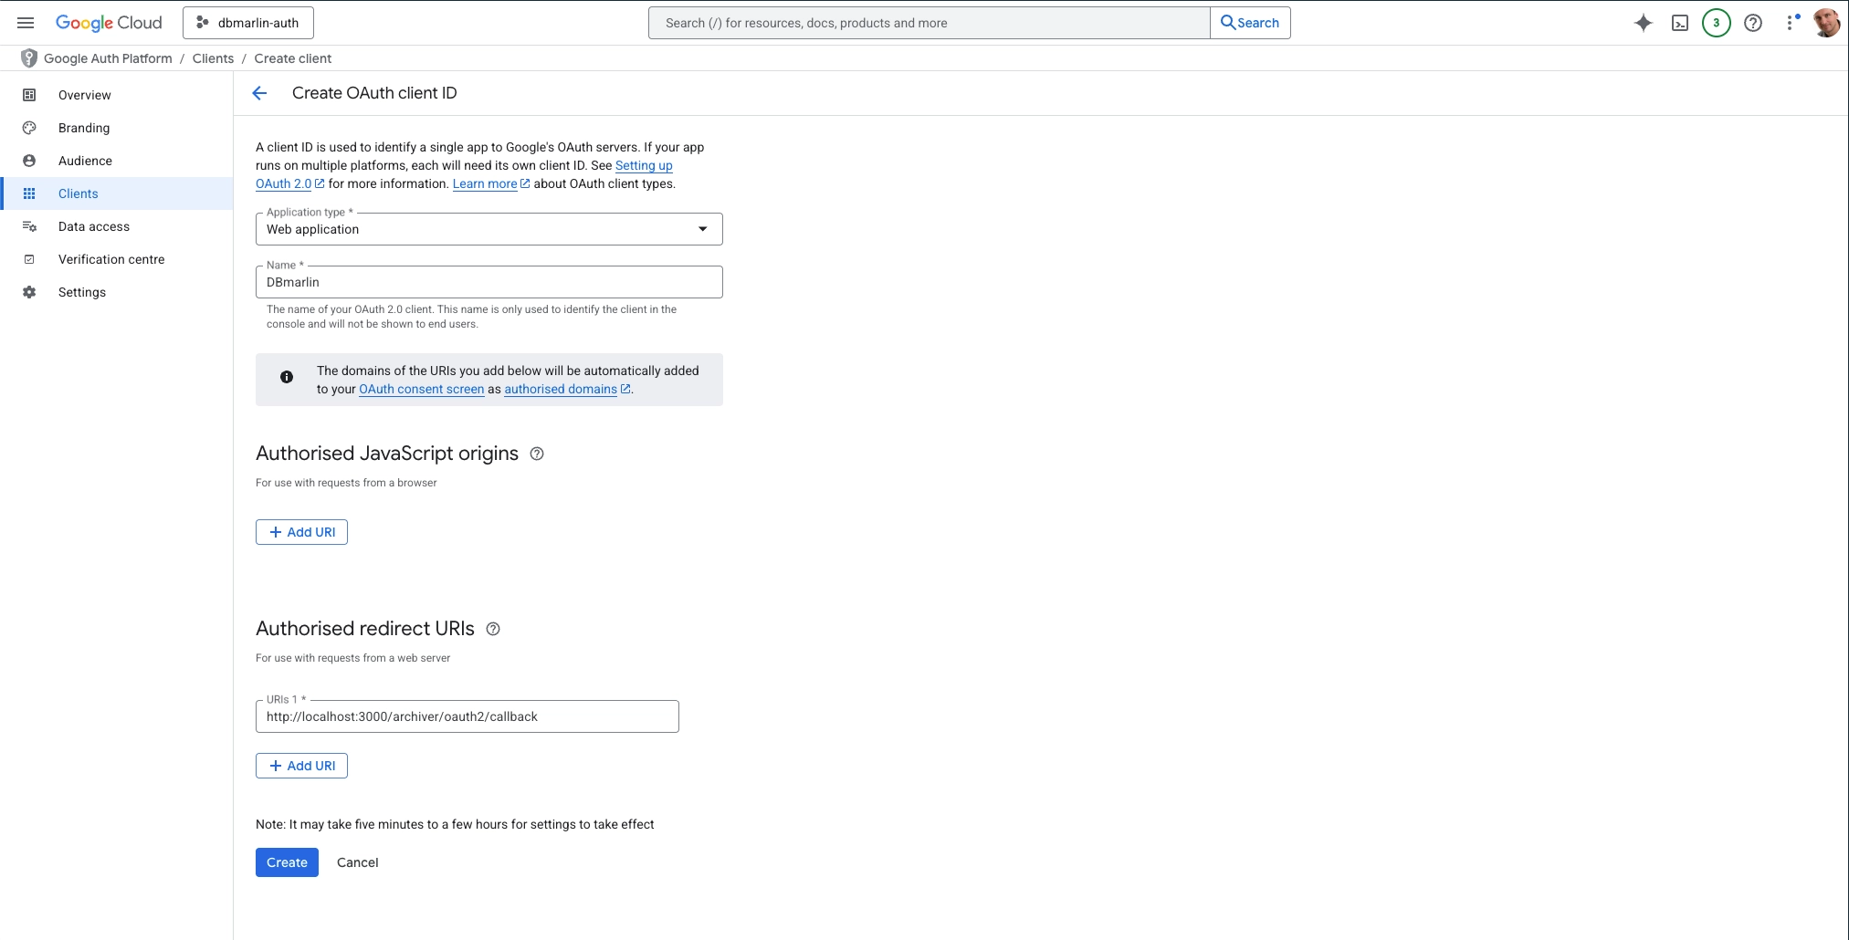Open the main navigation hamburger menu
The image size is (1849, 940).
[x=26, y=23]
